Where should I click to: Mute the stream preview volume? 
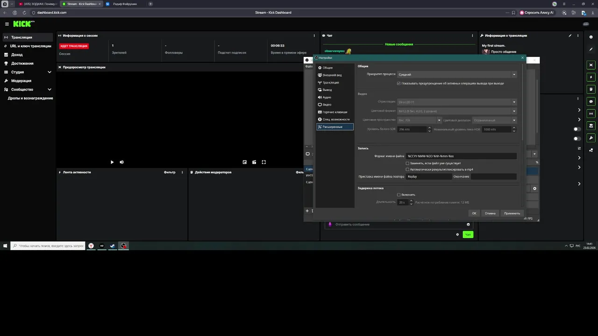121,162
